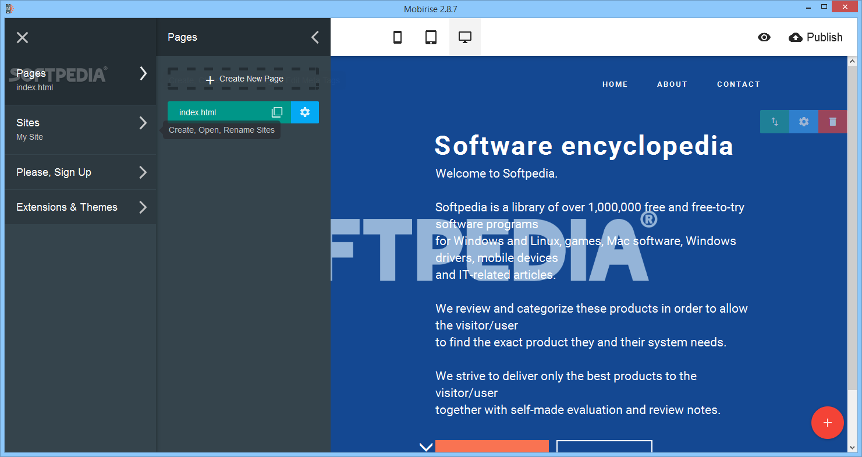Image resolution: width=862 pixels, height=457 pixels.
Task: Click the down arrow at the page bottom
Action: 426,447
